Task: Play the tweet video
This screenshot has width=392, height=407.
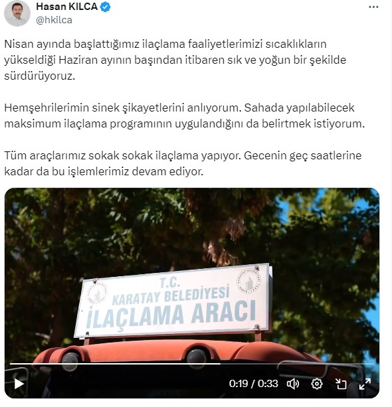Action: (19, 384)
